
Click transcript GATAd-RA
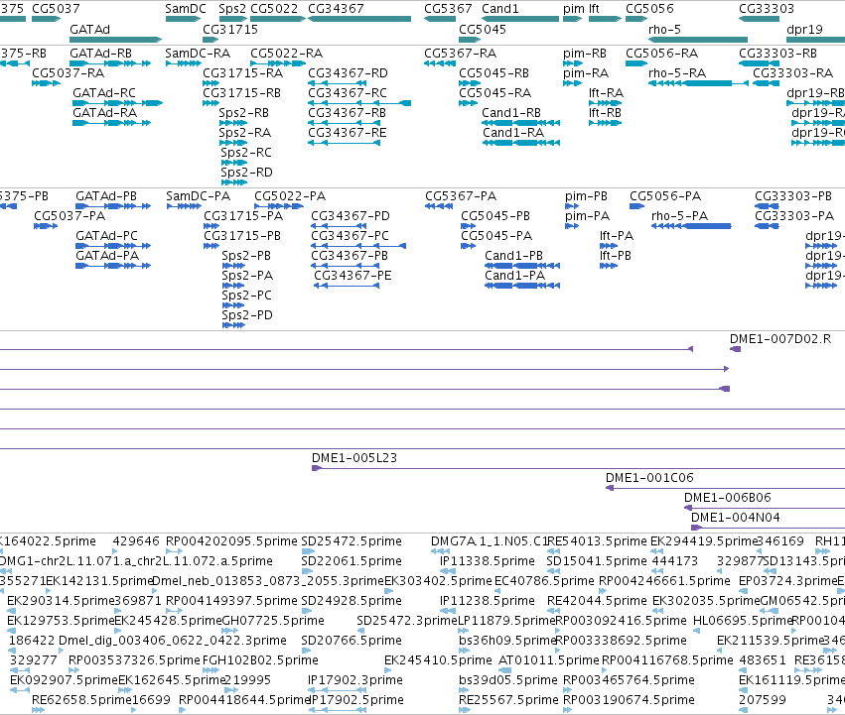[111, 123]
